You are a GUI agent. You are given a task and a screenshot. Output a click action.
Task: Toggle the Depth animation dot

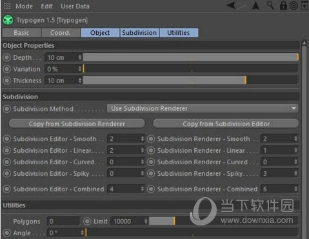pyautogui.click(x=7, y=57)
